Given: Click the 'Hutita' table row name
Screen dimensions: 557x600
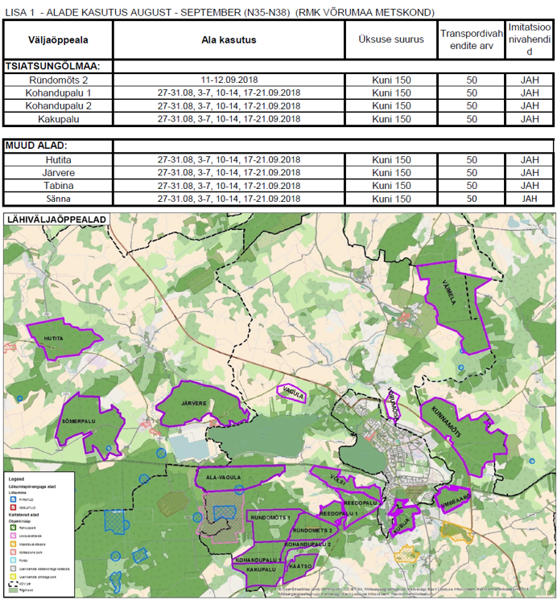Looking at the screenshot, I should pos(58,159).
